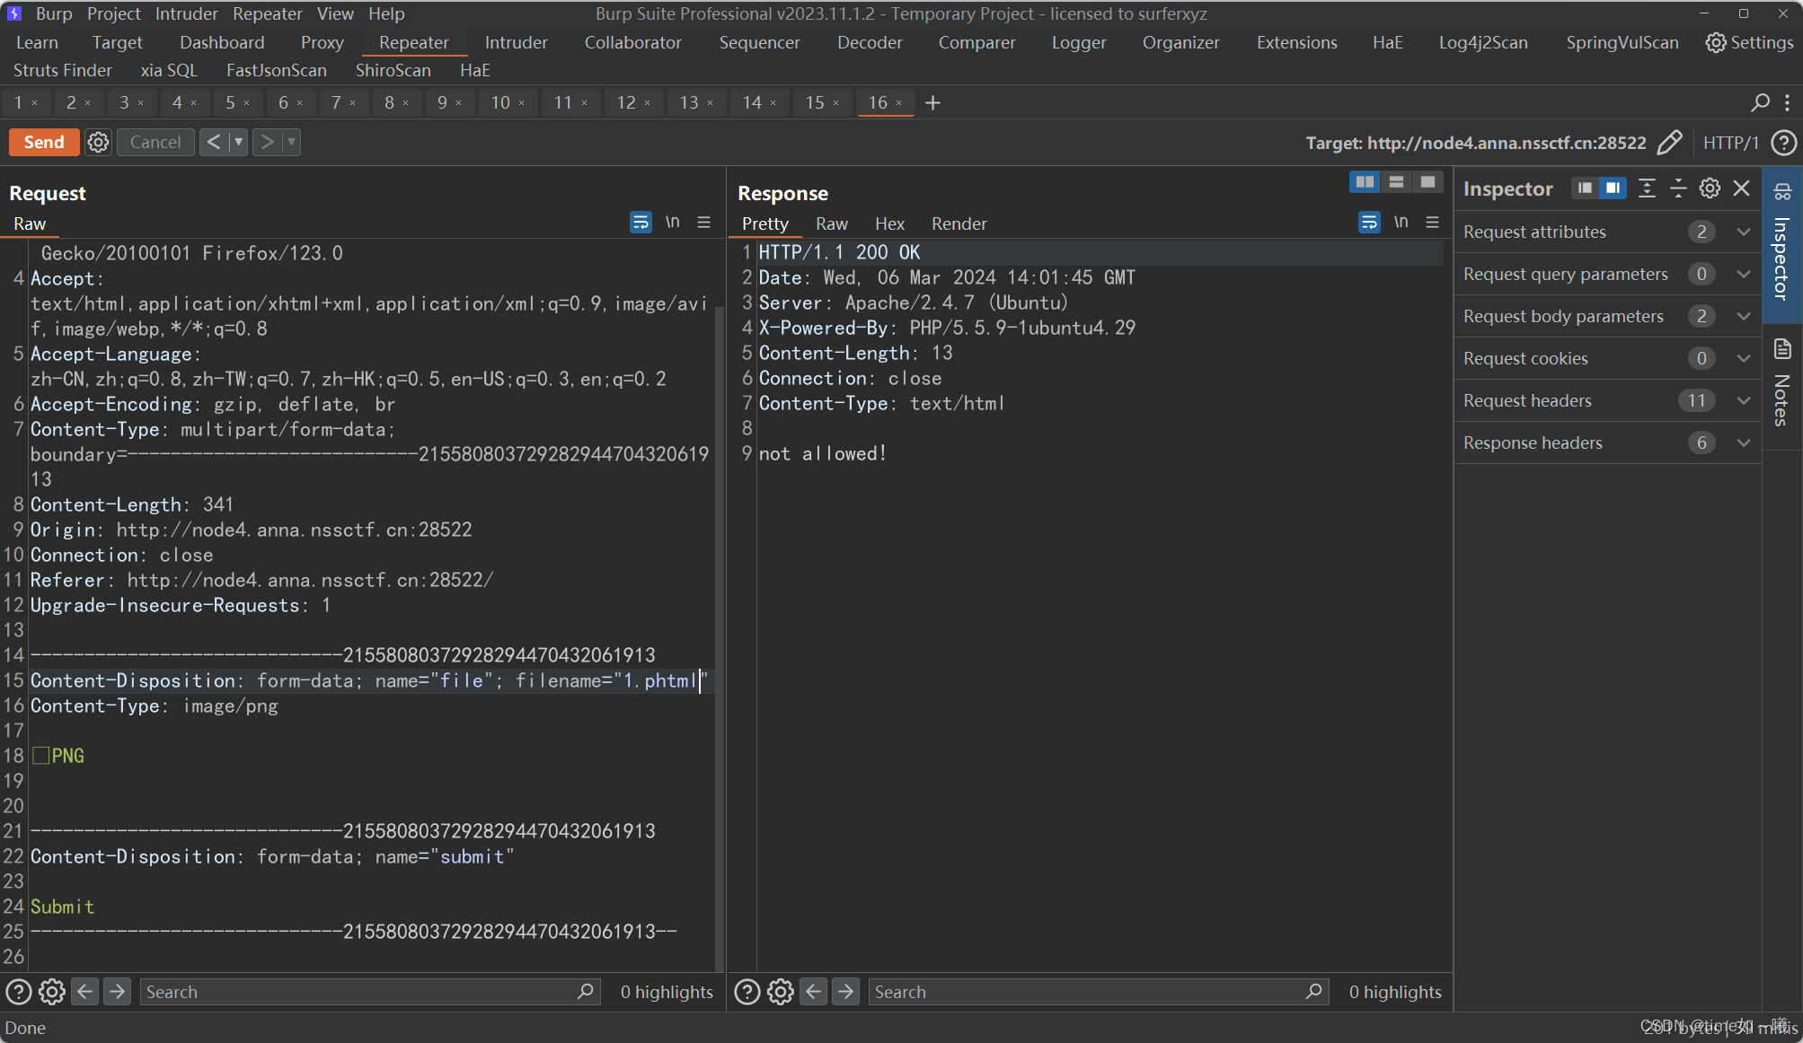
Task: Switch to the Decoder tool tab
Action: pos(870,42)
